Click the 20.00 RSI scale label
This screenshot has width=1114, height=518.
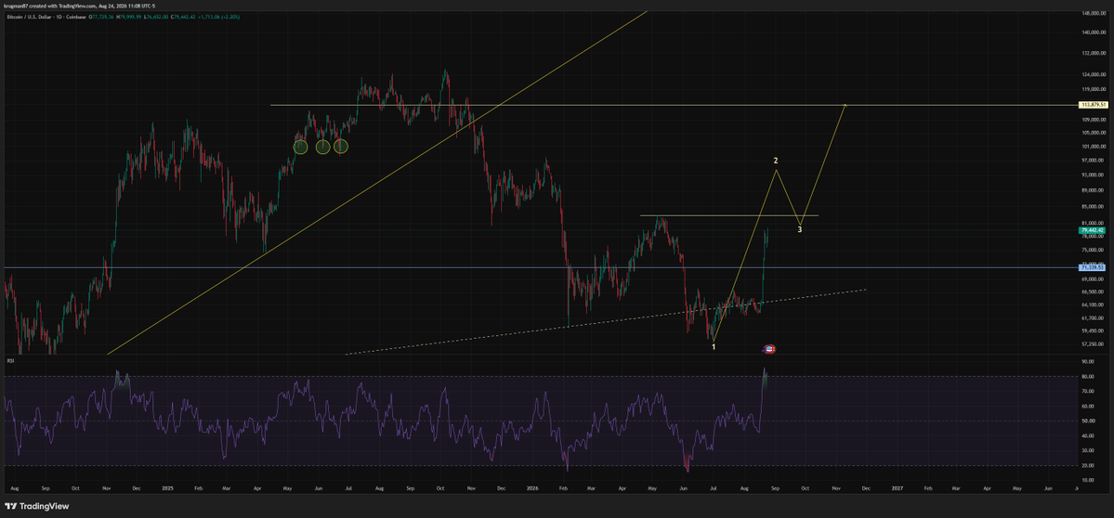tap(1087, 465)
